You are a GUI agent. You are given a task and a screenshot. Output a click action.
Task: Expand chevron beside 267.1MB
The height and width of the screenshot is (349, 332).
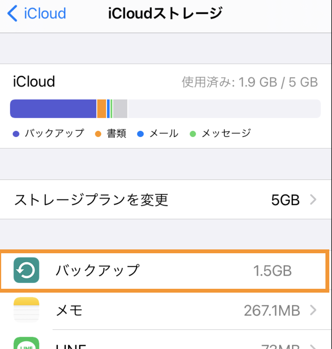point(313,310)
